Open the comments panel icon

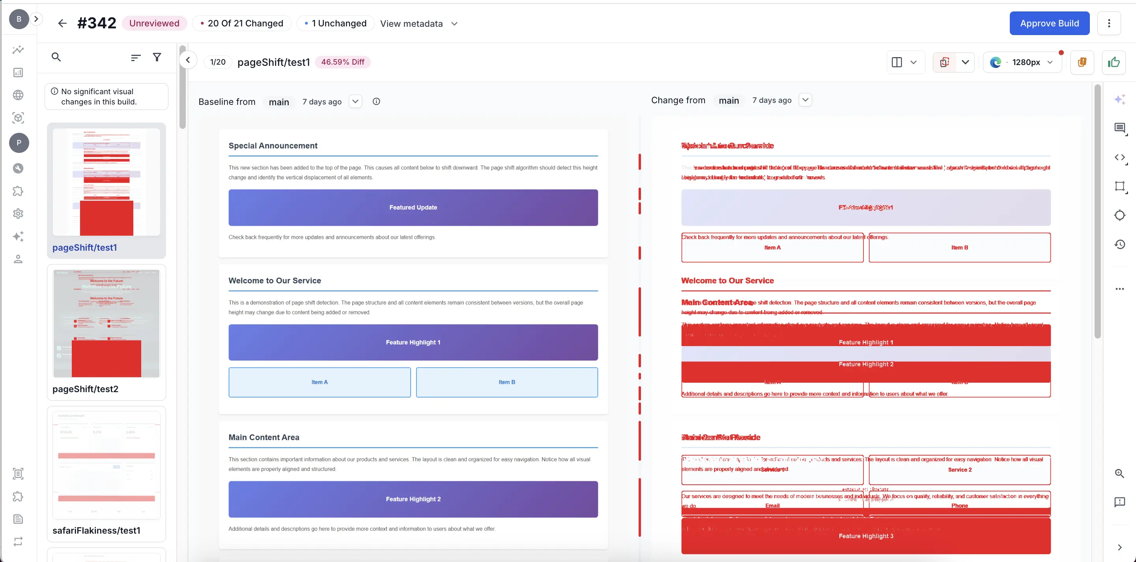click(1120, 129)
